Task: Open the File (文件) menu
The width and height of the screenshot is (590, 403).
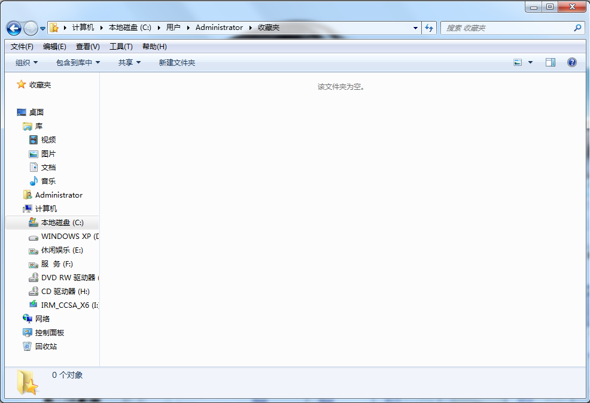Action: tap(22, 47)
